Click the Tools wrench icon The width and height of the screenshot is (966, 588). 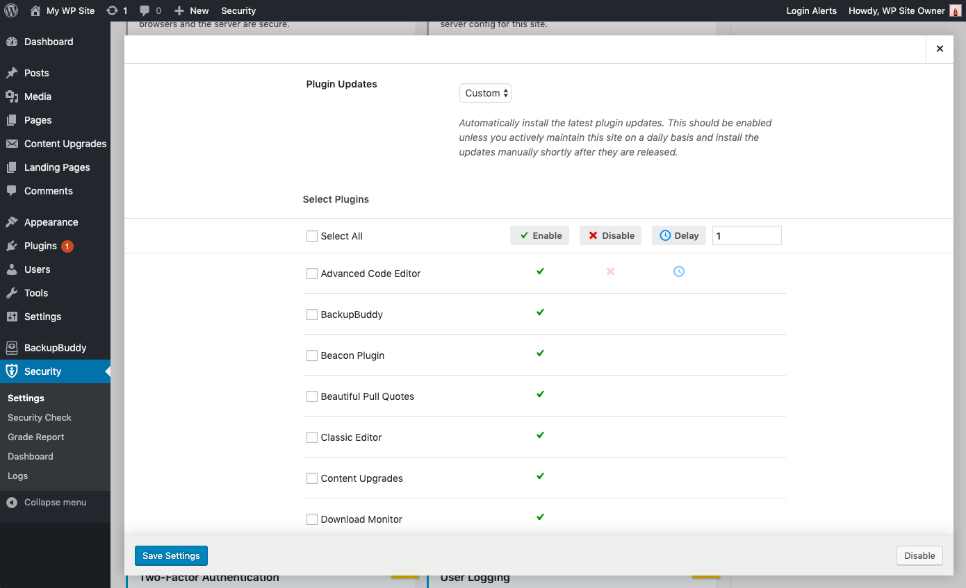click(x=12, y=293)
